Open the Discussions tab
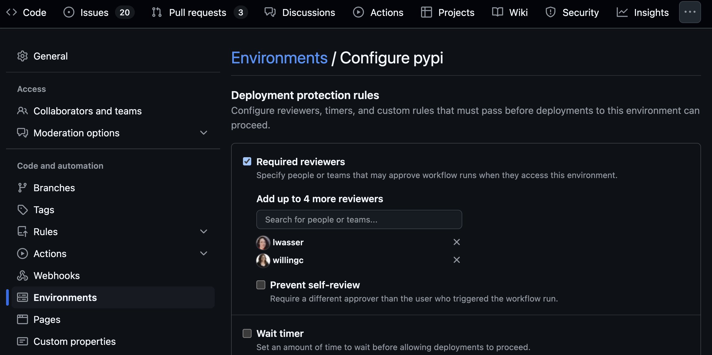 (x=300, y=12)
